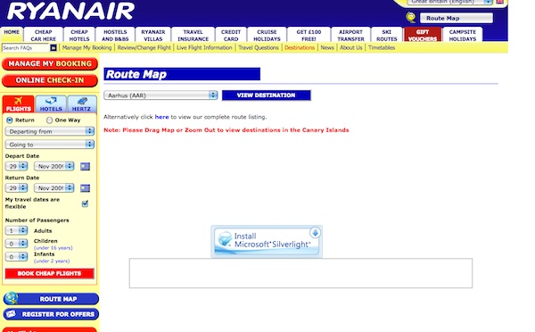This screenshot has height=332, width=535.
Task: Open the Route Map dropdown at top right
Action: pyautogui.click(x=457, y=18)
